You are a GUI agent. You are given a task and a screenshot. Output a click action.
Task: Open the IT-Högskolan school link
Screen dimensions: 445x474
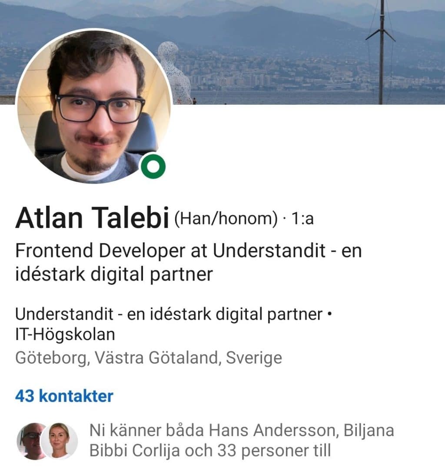[x=65, y=334]
